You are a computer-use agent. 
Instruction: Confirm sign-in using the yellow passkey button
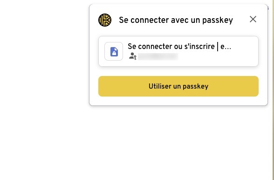click(178, 86)
